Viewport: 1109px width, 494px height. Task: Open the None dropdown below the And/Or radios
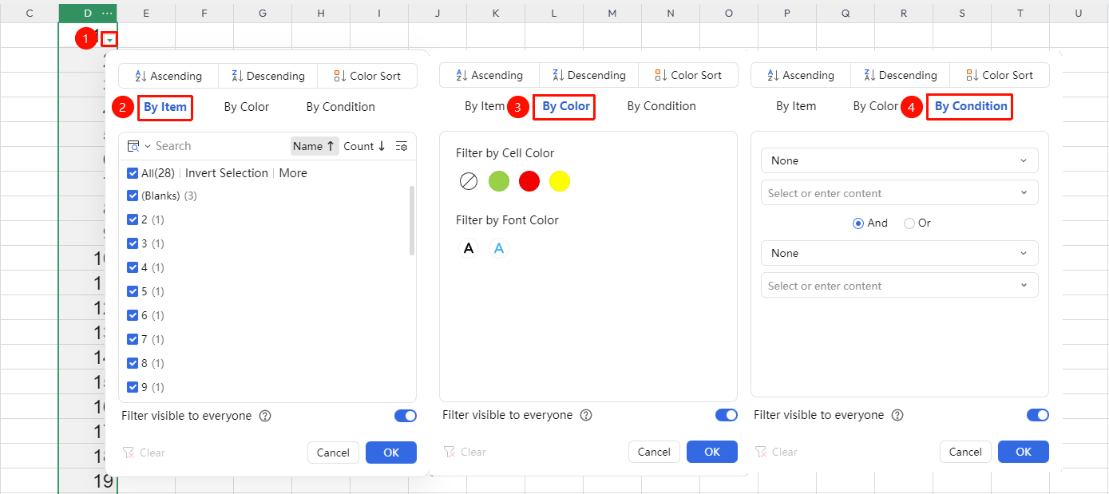coord(900,253)
